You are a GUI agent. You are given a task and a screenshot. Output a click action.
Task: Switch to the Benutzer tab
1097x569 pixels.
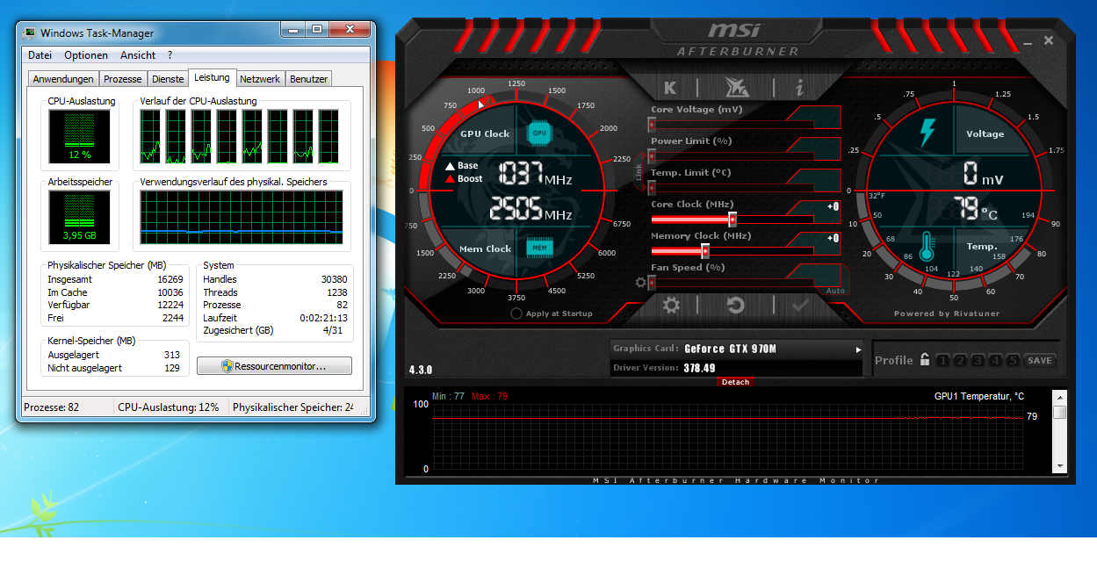(308, 79)
